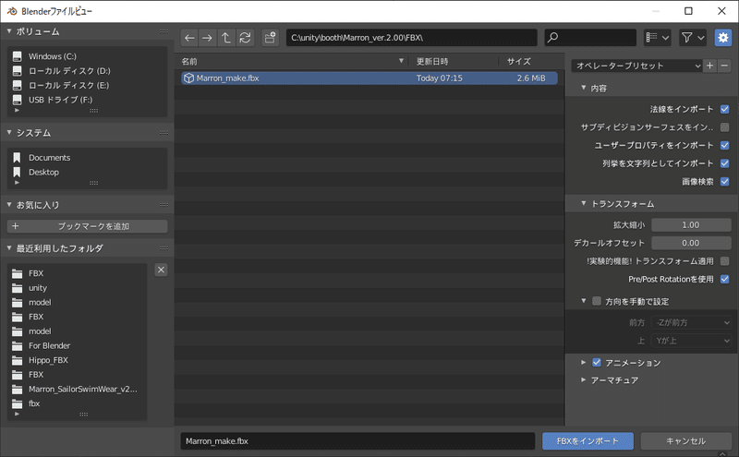The width and height of the screenshot is (739, 457).
Task: Enable サブディビジョンサーフェスをインポート checkbox
Action: (x=725, y=127)
